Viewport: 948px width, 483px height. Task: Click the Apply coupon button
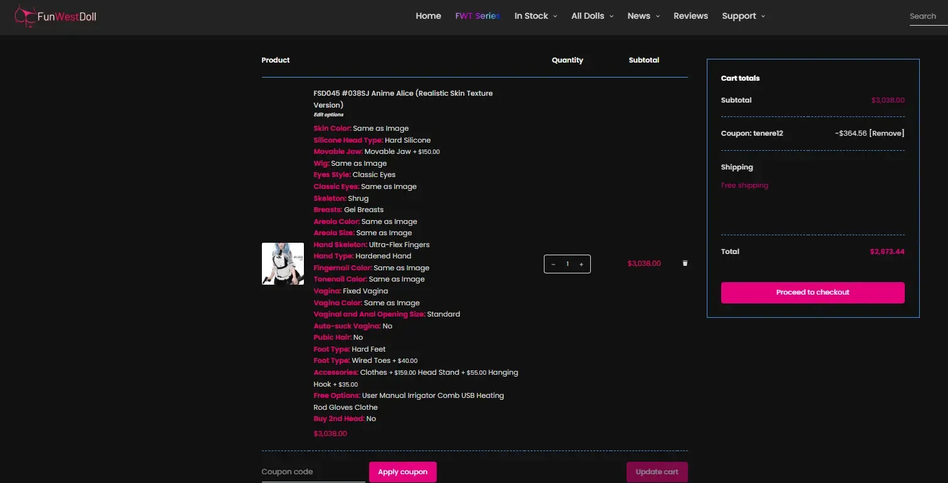coord(403,472)
